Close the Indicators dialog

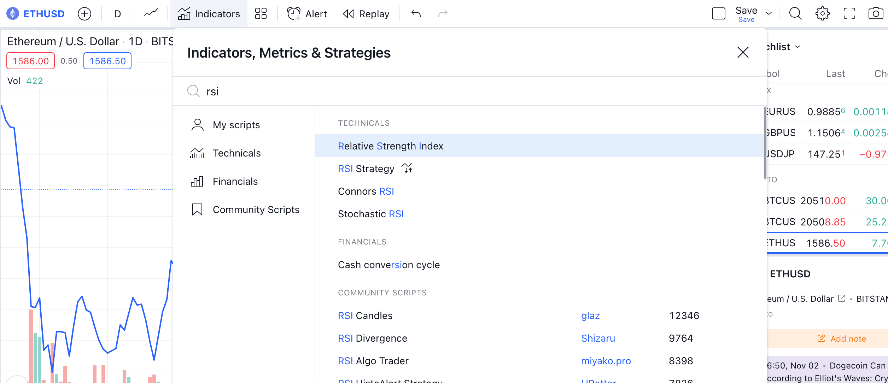point(743,52)
